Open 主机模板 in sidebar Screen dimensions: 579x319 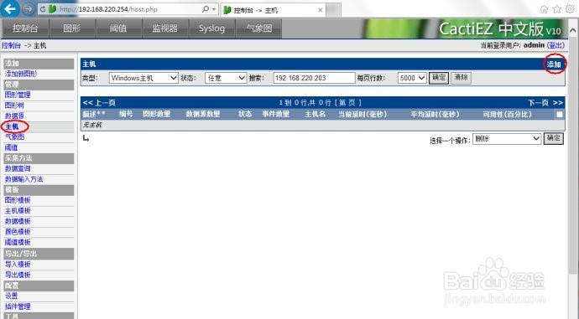click(18, 211)
